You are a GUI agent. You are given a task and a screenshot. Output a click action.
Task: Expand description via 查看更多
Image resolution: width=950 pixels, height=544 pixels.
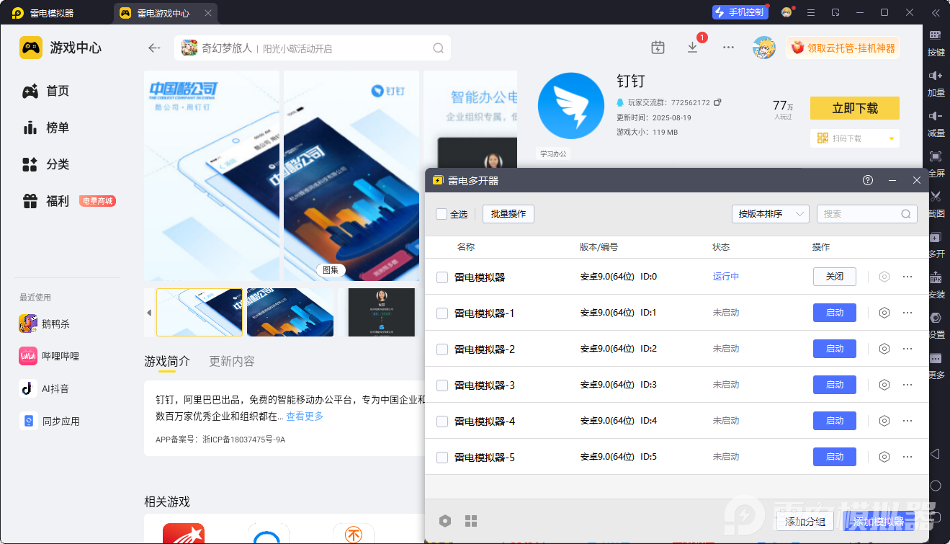(305, 416)
